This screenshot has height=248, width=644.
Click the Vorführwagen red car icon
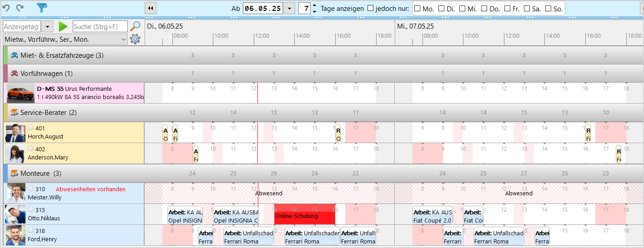click(x=15, y=74)
